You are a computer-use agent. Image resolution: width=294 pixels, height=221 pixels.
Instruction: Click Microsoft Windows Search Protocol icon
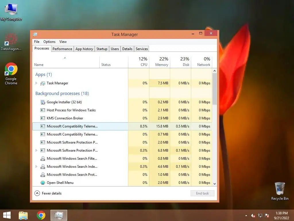[43, 175]
